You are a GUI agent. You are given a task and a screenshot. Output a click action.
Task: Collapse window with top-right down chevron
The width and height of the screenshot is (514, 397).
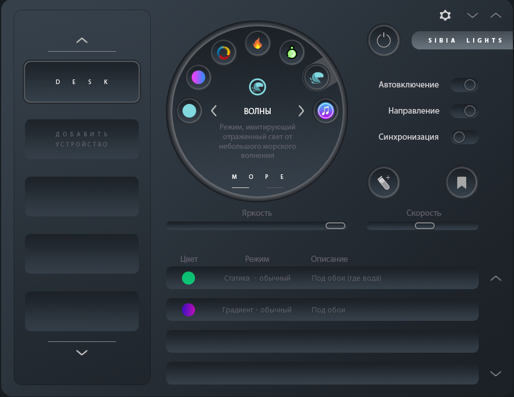(x=472, y=15)
